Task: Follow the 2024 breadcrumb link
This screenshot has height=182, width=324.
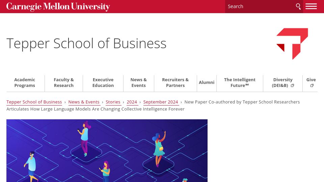Action: coord(132,102)
